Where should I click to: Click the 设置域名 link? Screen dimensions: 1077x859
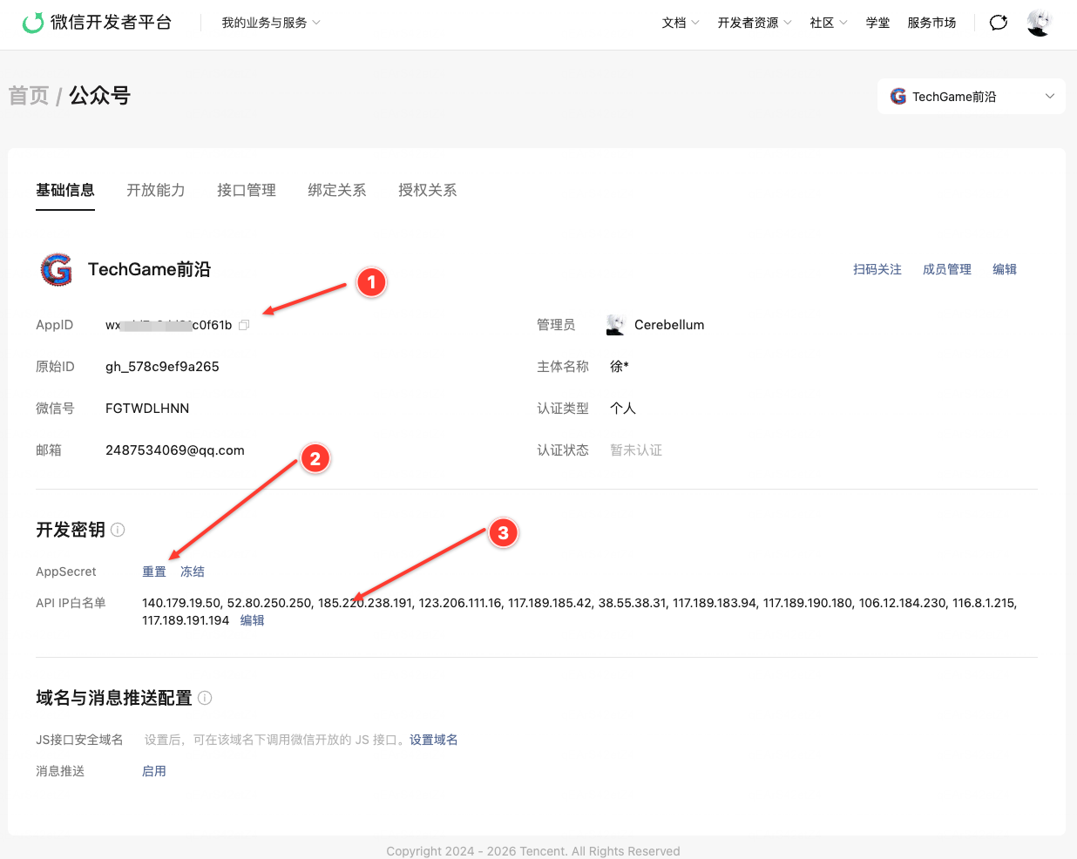coord(434,740)
